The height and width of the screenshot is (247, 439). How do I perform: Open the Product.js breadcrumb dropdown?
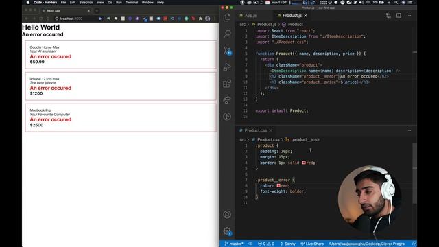[264, 25]
